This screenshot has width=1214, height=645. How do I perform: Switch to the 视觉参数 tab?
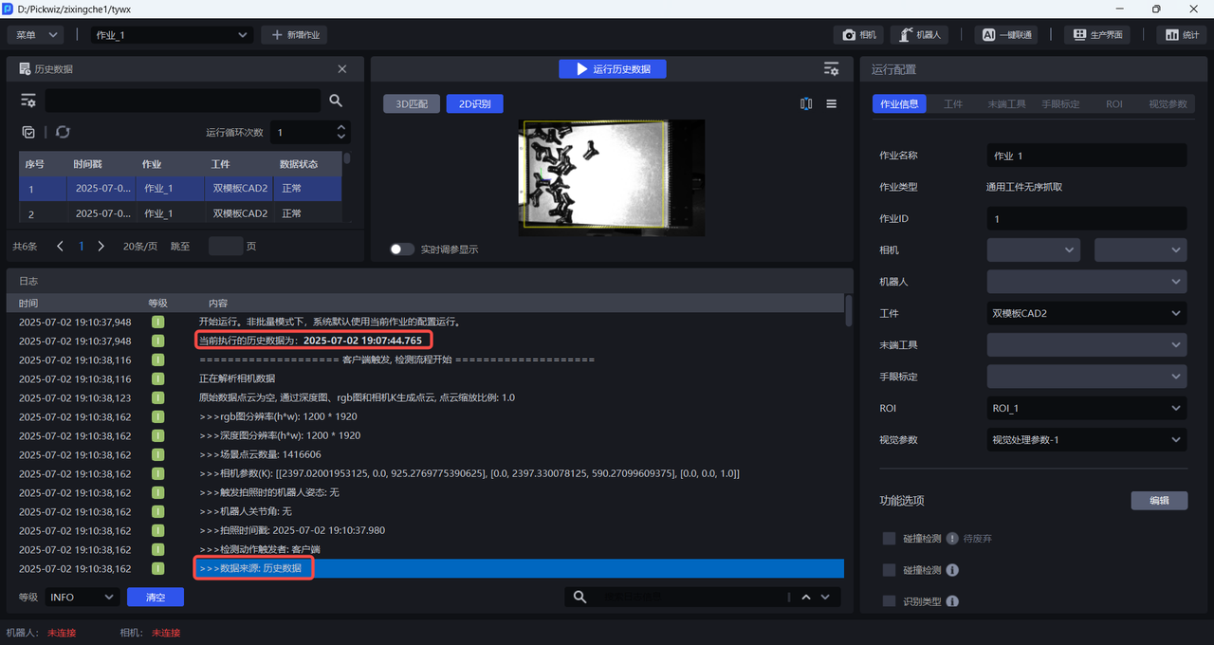point(1167,104)
